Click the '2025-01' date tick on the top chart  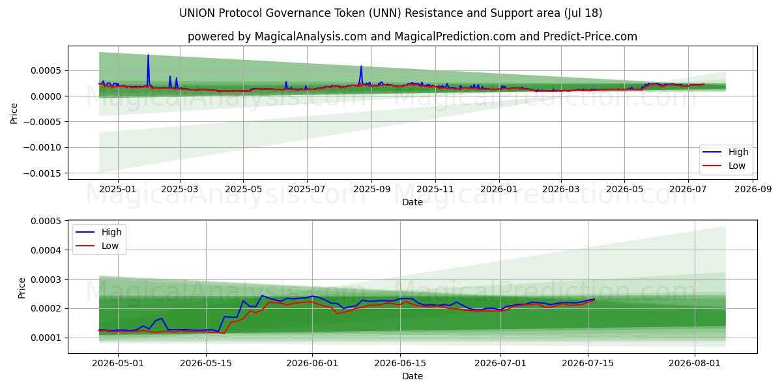[x=118, y=190]
